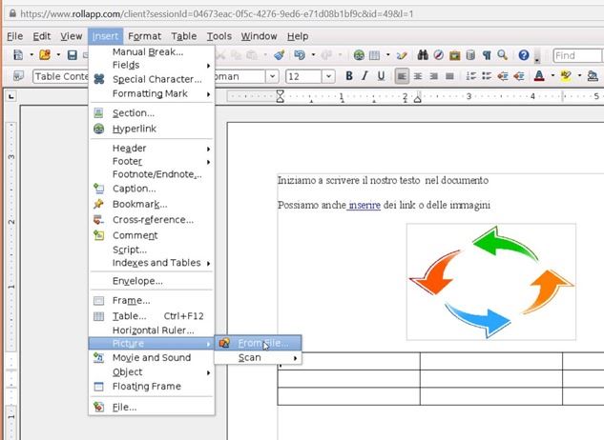Viewport: 604px width, 440px height.
Task: Choose Floating Frame menu entry
Action: pyautogui.click(x=152, y=387)
